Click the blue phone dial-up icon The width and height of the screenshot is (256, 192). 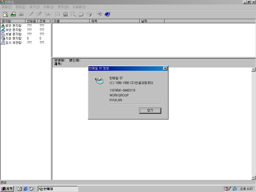tap(107, 14)
